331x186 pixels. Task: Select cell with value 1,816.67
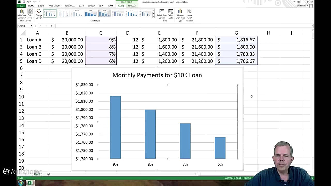(x=236, y=40)
